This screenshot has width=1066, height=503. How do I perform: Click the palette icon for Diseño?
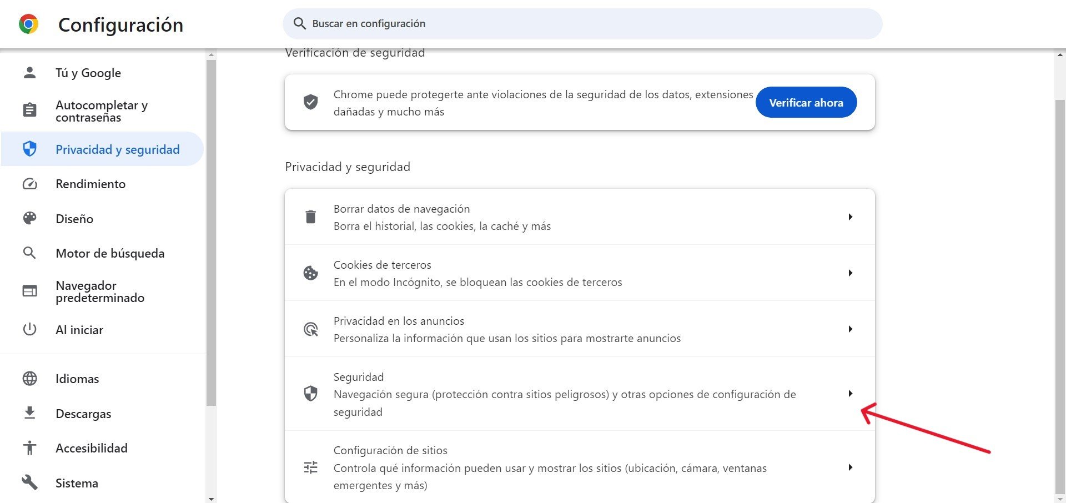pyautogui.click(x=29, y=219)
